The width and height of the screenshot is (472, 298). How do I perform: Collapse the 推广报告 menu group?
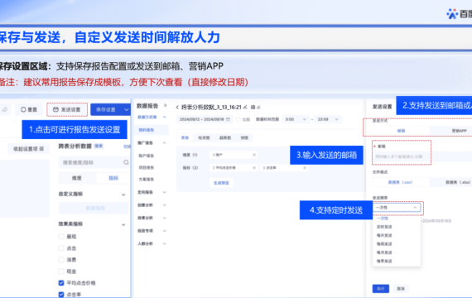pos(164,142)
